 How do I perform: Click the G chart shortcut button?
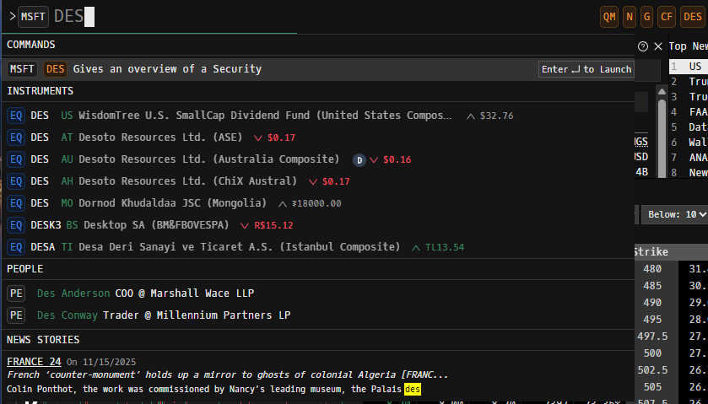[646, 17]
